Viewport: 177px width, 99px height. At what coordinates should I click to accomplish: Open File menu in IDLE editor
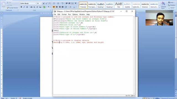pos(55,15)
